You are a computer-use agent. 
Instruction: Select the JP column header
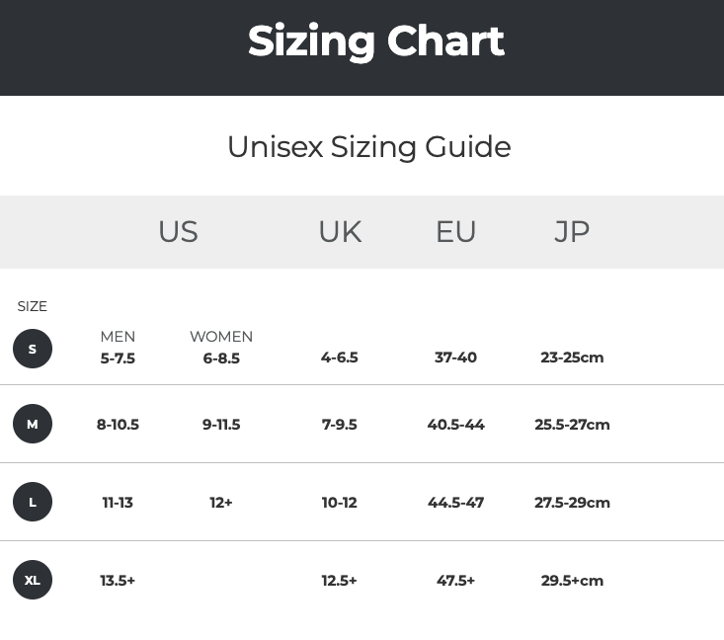pyautogui.click(x=572, y=231)
